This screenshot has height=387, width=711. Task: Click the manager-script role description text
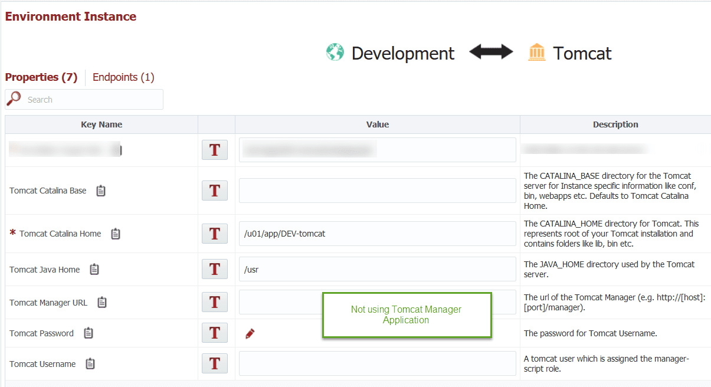point(607,363)
